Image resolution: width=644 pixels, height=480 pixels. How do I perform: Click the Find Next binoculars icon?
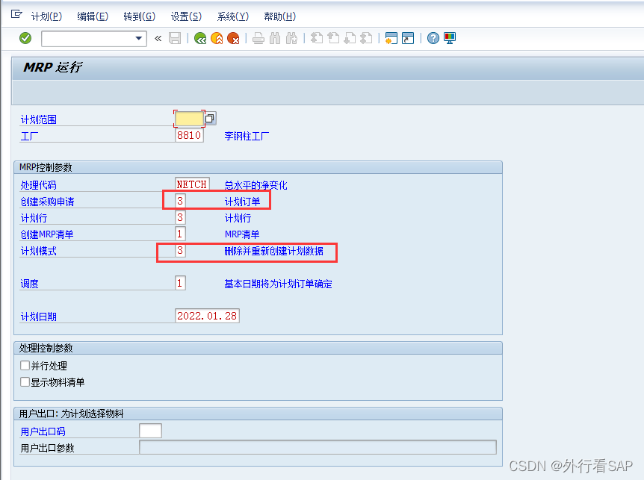(x=291, y=39)
